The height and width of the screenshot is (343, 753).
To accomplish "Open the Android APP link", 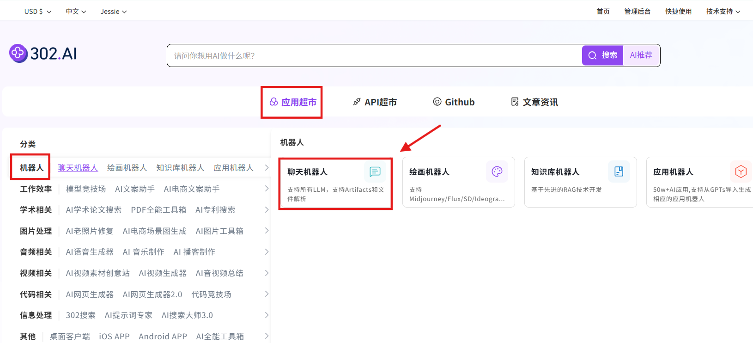I will (x=163, y=337).
